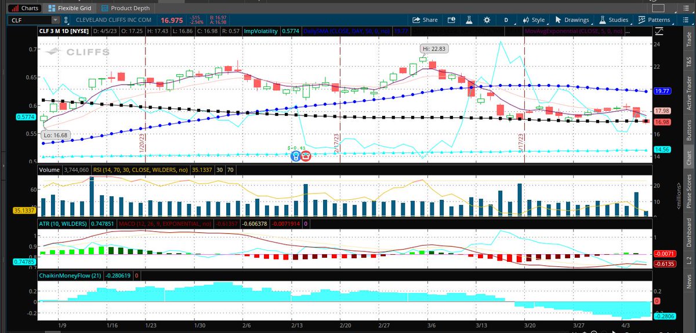Click the 1/20/23 expiration marker line
696x333 pixels.
[x=144, y=98]
